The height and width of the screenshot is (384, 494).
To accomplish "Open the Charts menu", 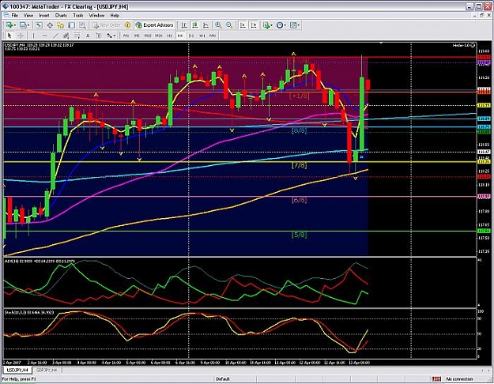I will [x=61, y=15].
